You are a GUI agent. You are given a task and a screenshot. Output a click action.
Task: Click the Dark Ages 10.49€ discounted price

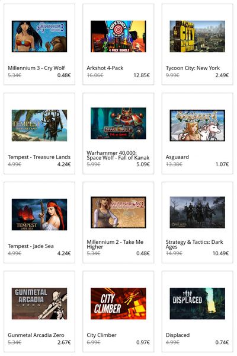tap(220, 253)
